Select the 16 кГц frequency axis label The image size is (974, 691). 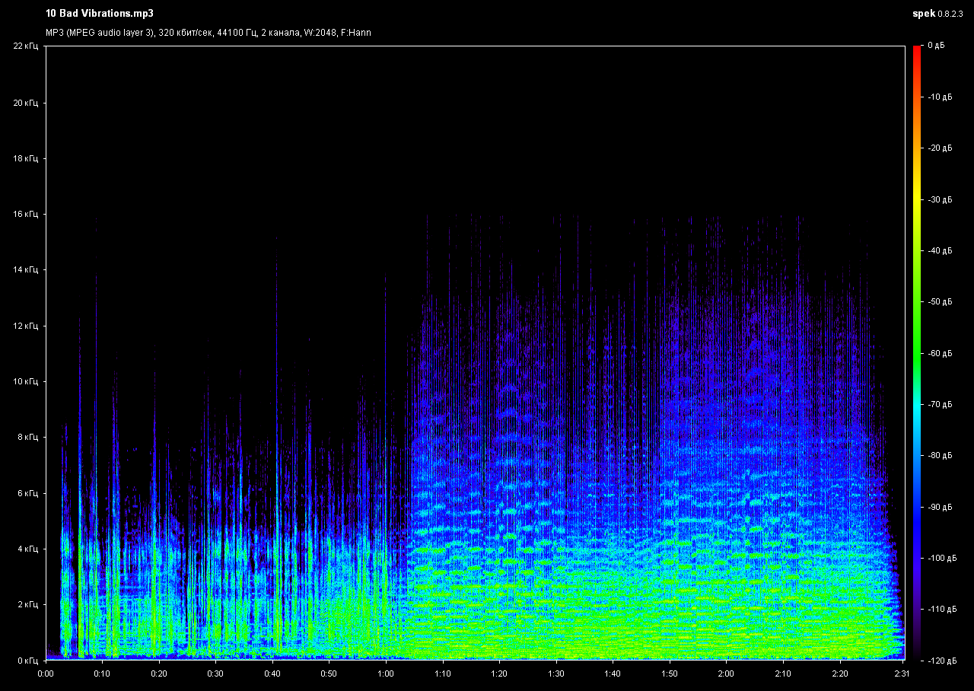coord(25,215)
